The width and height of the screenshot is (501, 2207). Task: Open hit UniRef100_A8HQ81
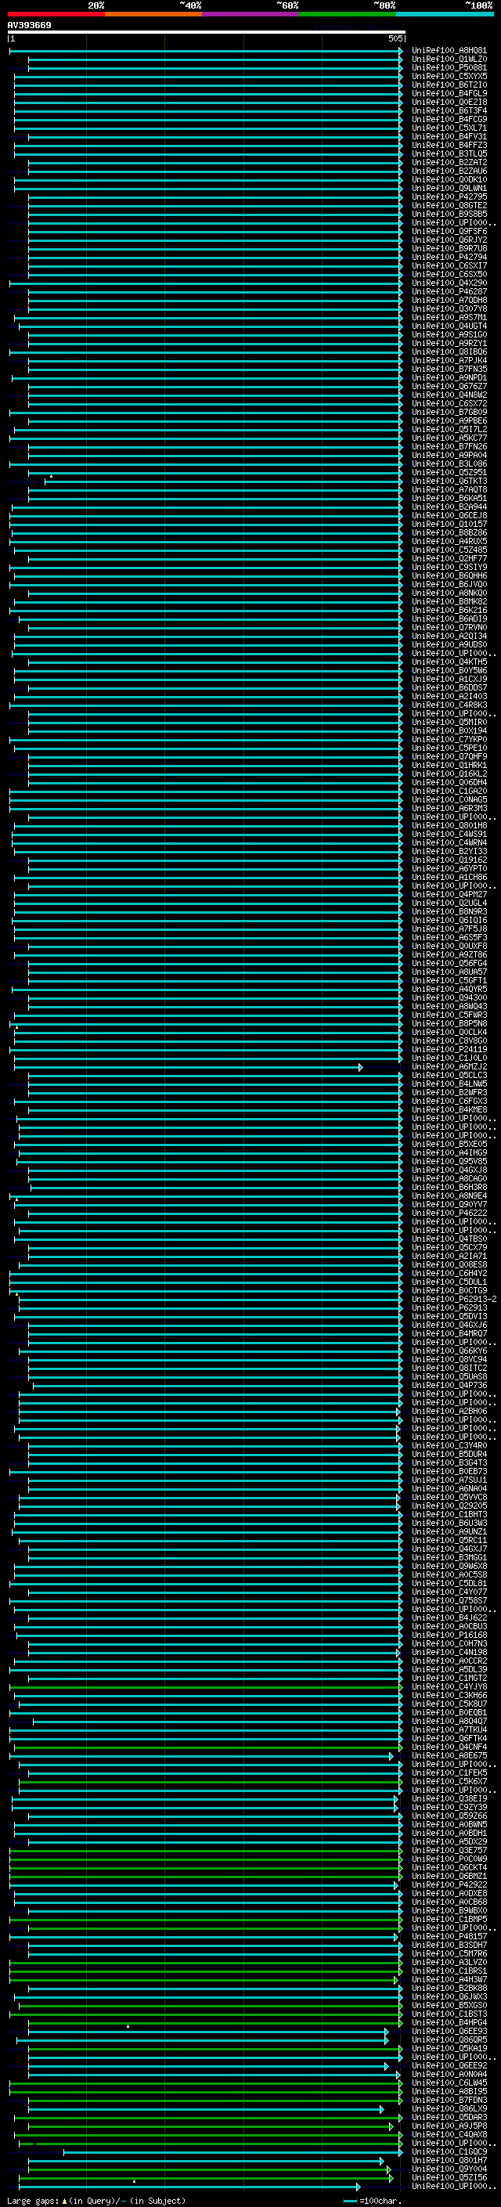[449, 51]
